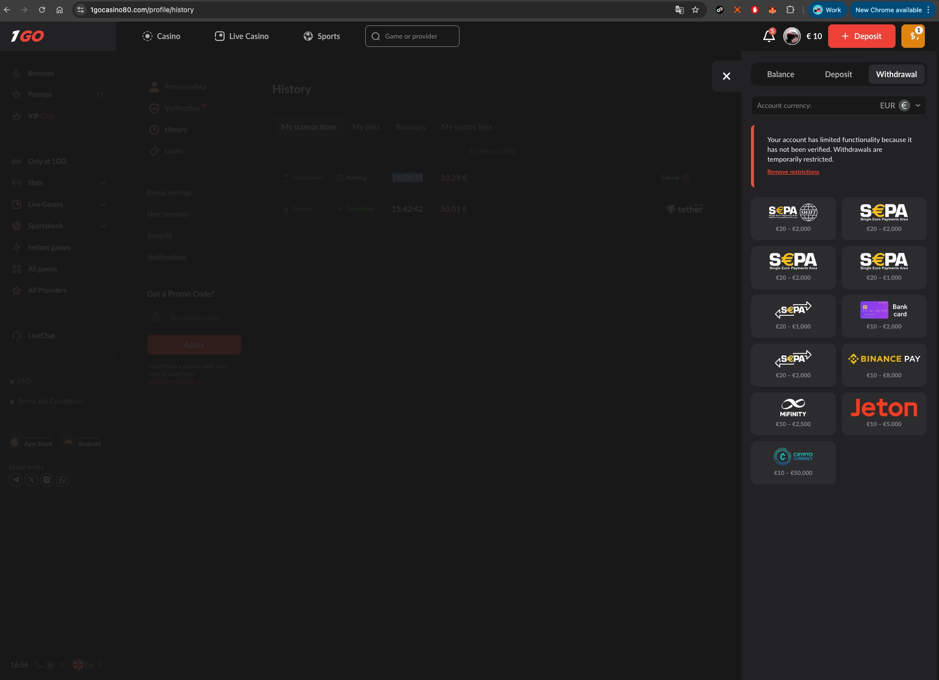Expand the Slots sidebar section

tap(103, 183)
